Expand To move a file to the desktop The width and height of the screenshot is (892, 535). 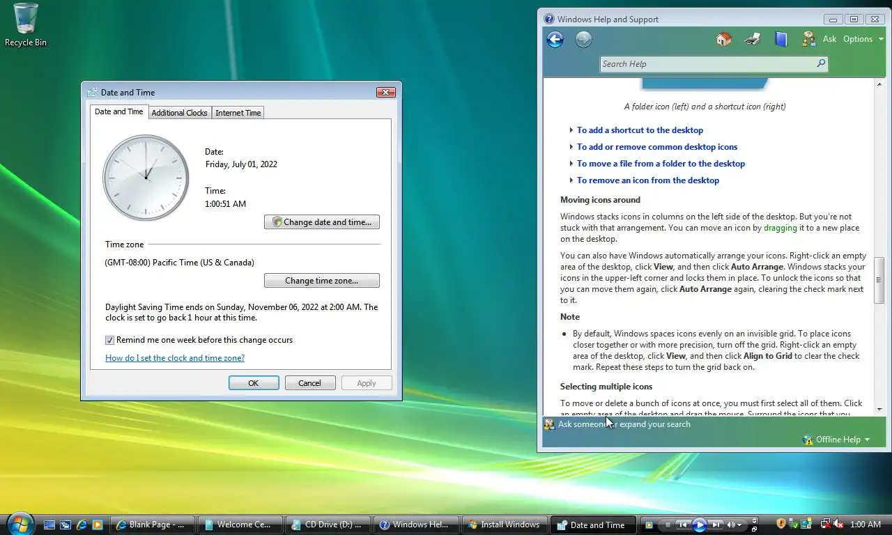click(x=661, y=164)
